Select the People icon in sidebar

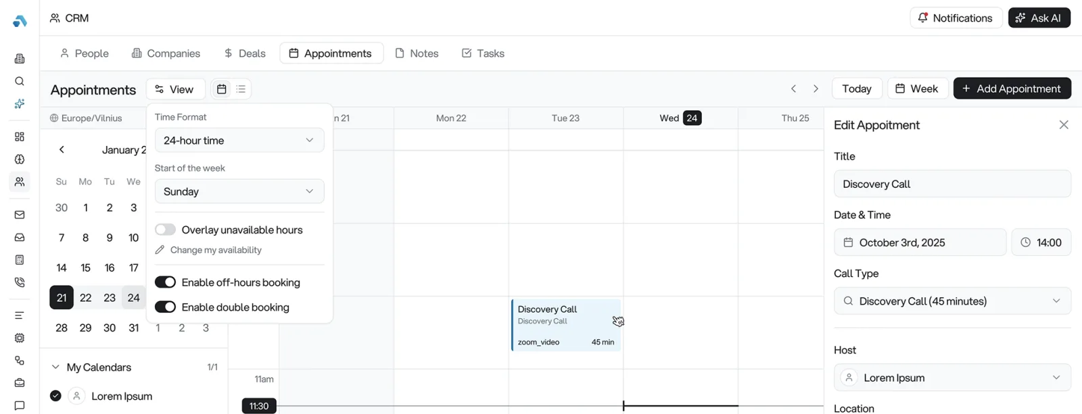(19, 182)
